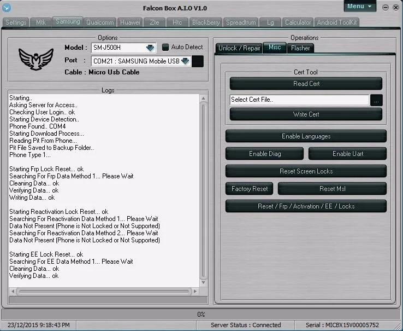Click the SM-J500H model combo box

click(x=123, y=48)
